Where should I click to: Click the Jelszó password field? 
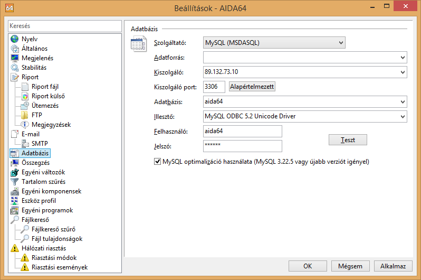click(x=243, y=146)
